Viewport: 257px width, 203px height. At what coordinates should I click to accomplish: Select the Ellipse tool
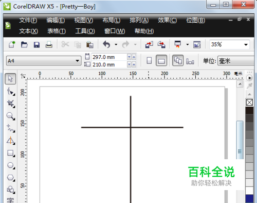pyautogui.click(x=11, y=165)
